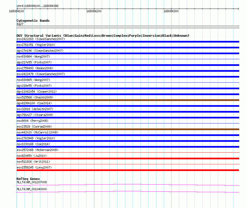Image resolution: width=247 pixels, height=208 pixels.
Task: Open variant dgv27e196 (SimonSanchez2007)
Action: (x=40, y=51)
